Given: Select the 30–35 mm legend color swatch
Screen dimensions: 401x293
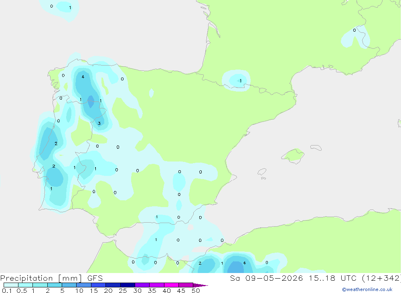Looking at the screenshot, I should [142, 285].
